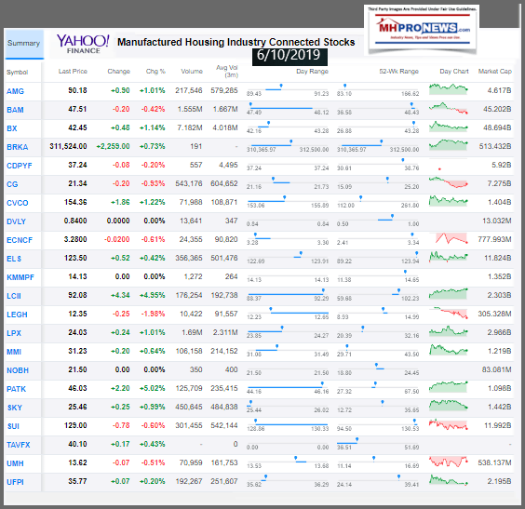Screen dimensions: 525x509
Task: Open the ELS stock symbol link
Action: 14,259
